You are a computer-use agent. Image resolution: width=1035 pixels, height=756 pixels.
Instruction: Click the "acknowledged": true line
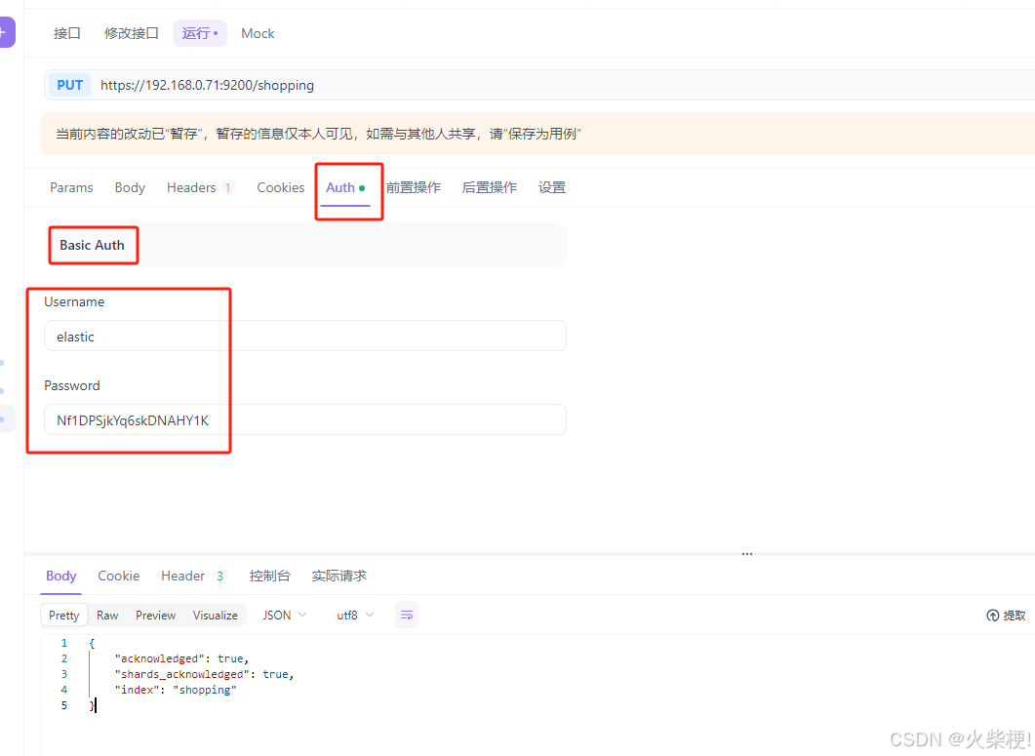[182, 658]
